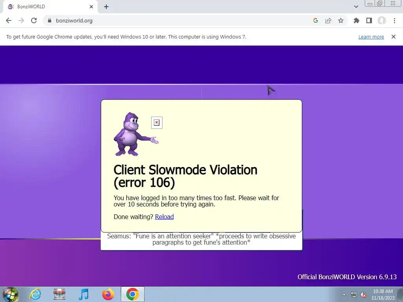Click the Bonzi gorilla image
This screenshot has width=403, height=302.
[x=136, y=134]
